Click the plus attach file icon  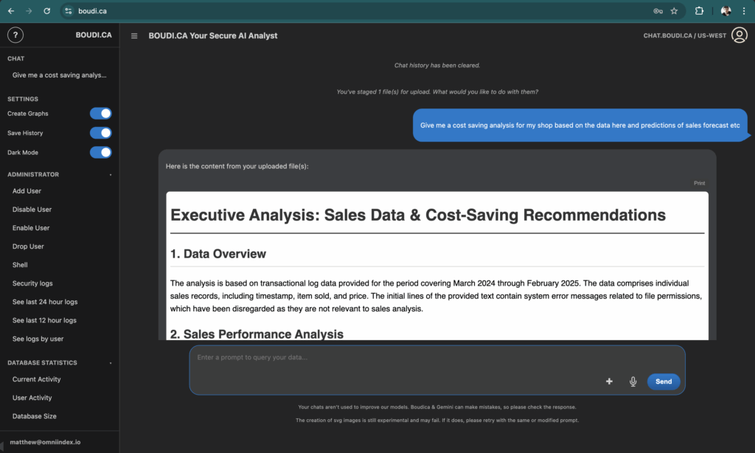(x=609, y=381)
